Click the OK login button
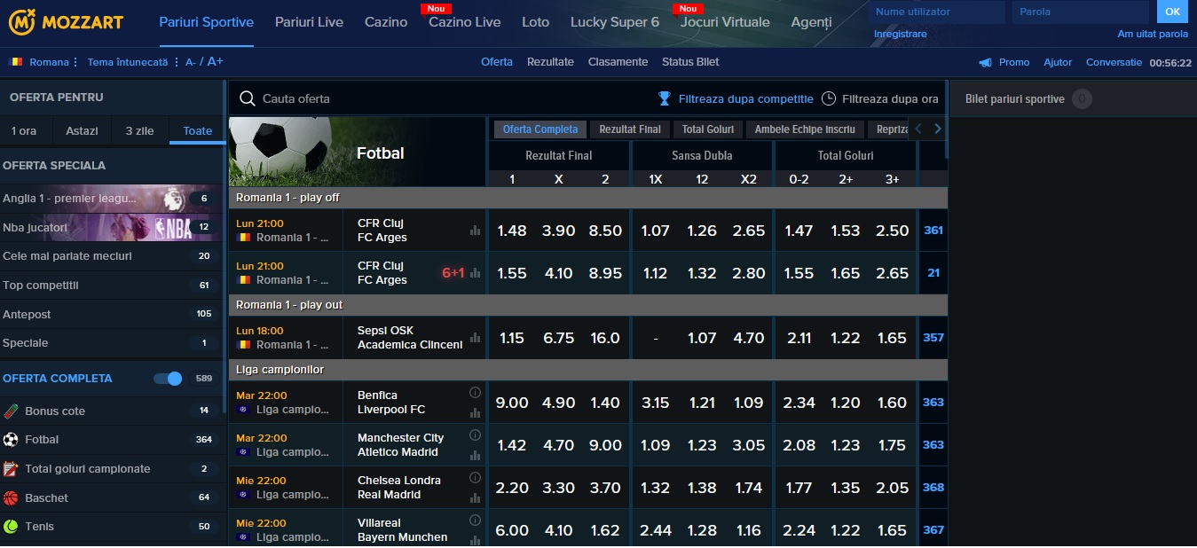The image size is (1197, 548). click(x=1172, y=12)
